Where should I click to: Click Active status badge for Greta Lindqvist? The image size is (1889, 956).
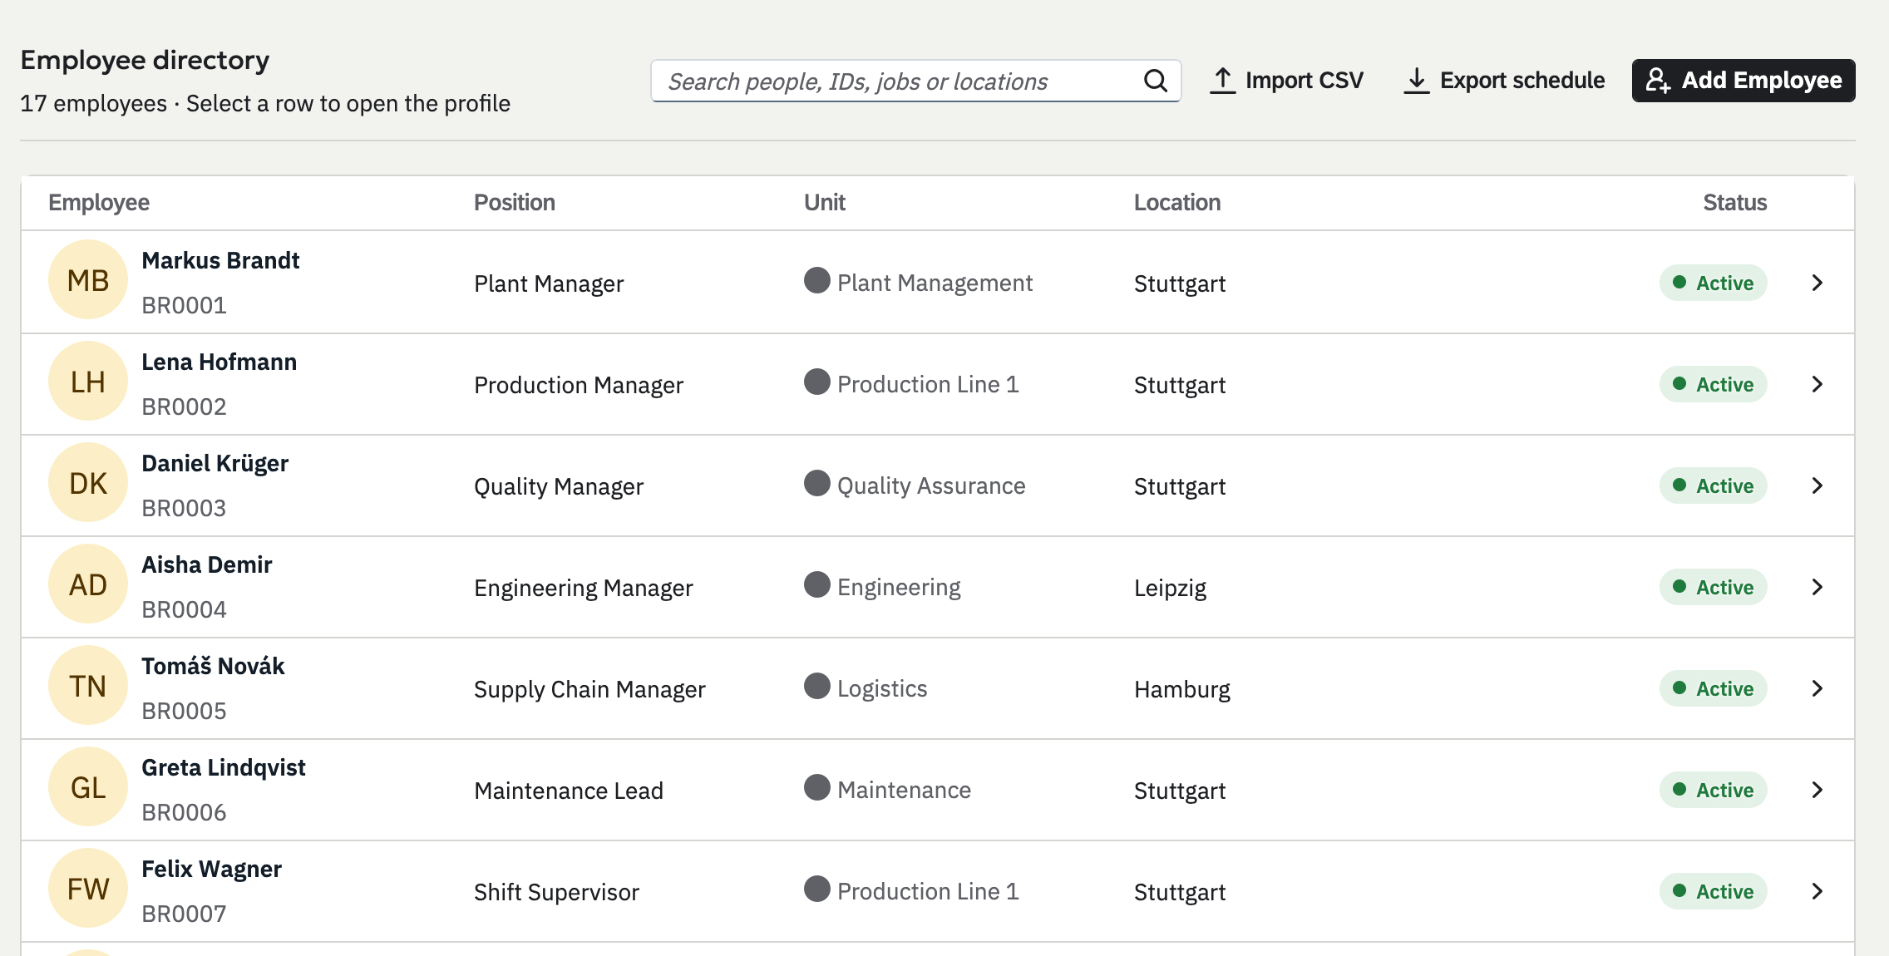[1714, 790]
